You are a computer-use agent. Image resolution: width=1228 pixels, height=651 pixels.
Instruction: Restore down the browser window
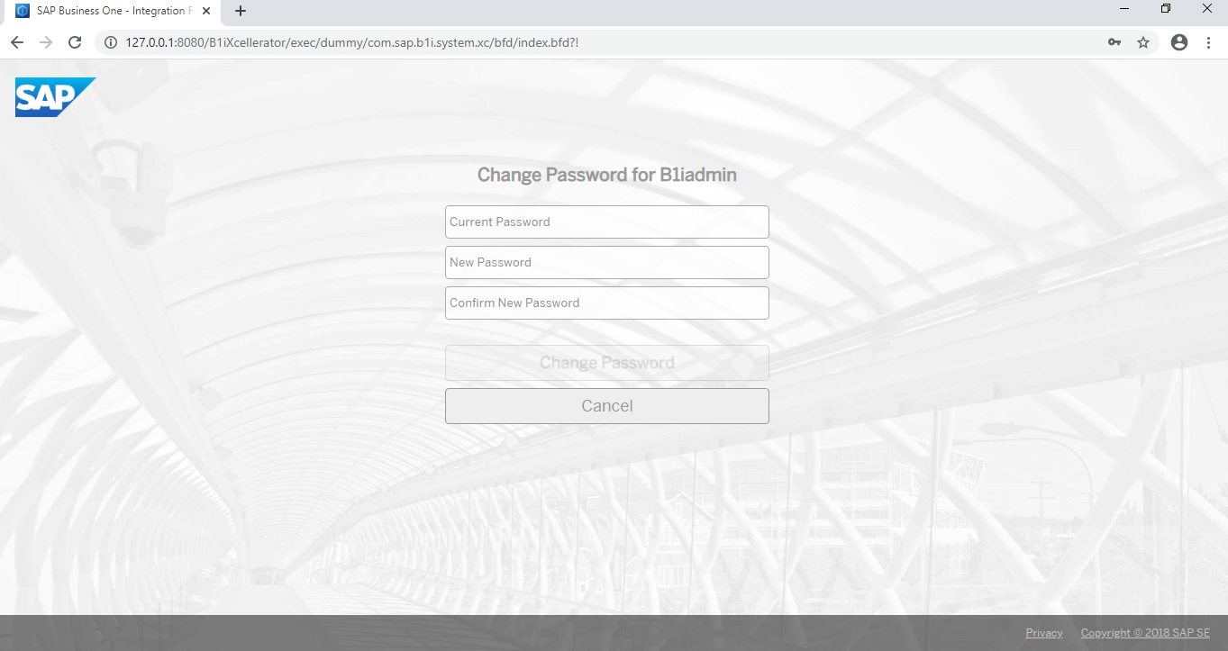click(x=1166, y=9)
